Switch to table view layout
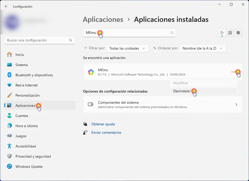Screen dimensions: 249x181 click(238, 33)
